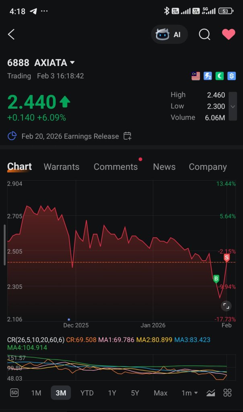Tap the Volume 6.06M value
Viewport: 243px width, 412px height.
[215, 117]
